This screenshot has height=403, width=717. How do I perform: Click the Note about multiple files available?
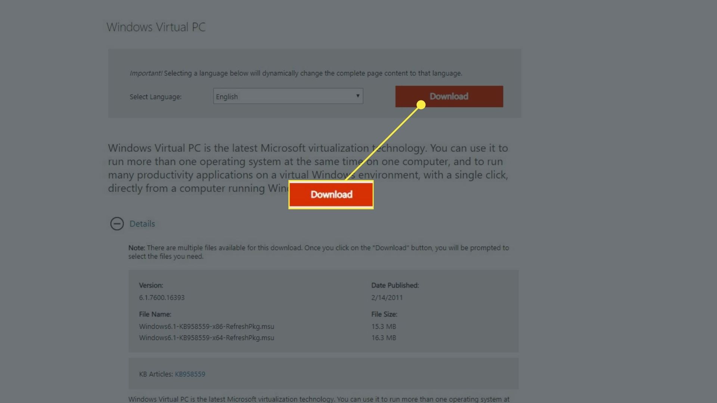(319, 252)
